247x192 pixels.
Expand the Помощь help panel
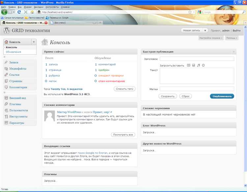[232, 38]
